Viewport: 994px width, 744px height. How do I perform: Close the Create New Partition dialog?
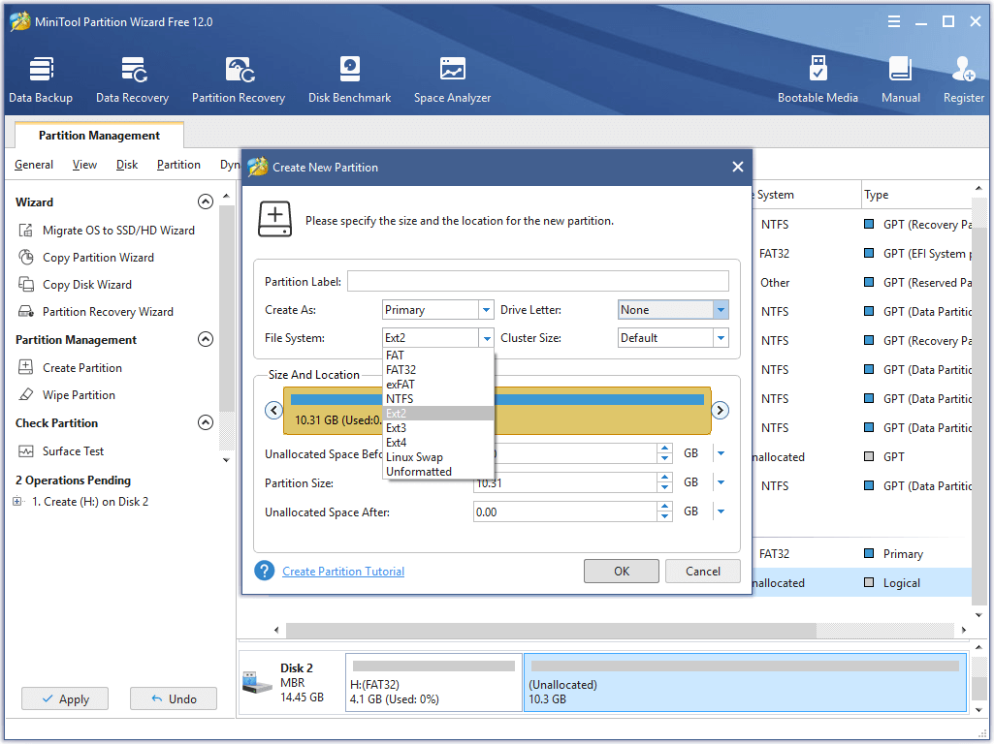[738, 168]
